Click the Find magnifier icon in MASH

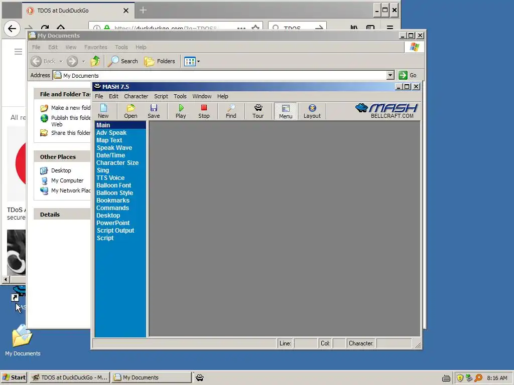pos(231,111)
